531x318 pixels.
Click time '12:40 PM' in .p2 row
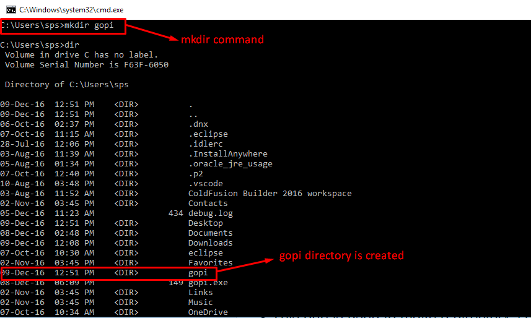click(74, 174)
